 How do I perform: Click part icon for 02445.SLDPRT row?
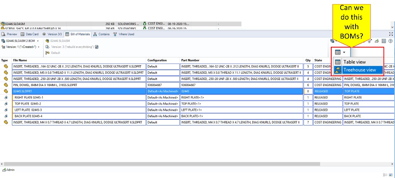point(6,91)
